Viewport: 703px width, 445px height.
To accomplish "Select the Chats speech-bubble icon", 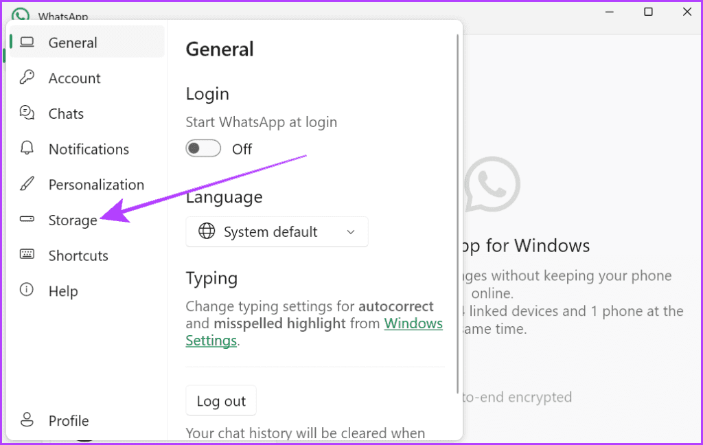I will tap(27, 113).
